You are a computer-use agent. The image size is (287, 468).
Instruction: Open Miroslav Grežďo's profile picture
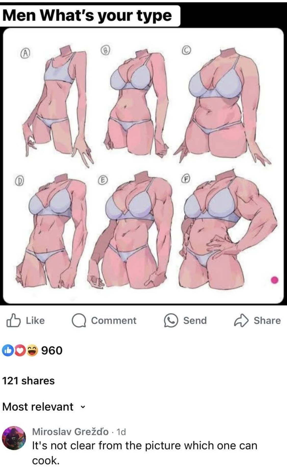(14, 438)
